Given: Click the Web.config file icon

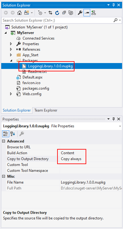Looking at the screenshot, I should 19,94.
